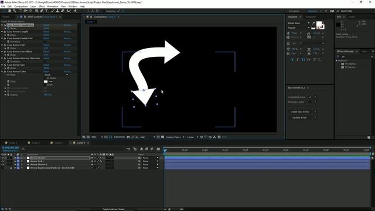Toggle the Create End Arrow checkbox
This screenshot has height=211, width=375.
coord(310,97)
